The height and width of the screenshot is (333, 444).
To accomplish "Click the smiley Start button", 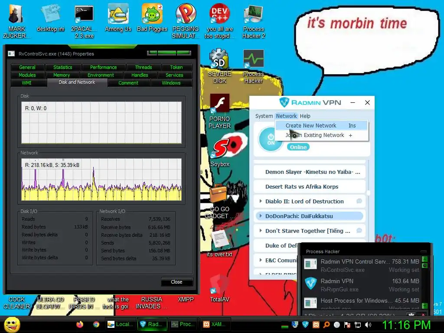I will 12,324.
